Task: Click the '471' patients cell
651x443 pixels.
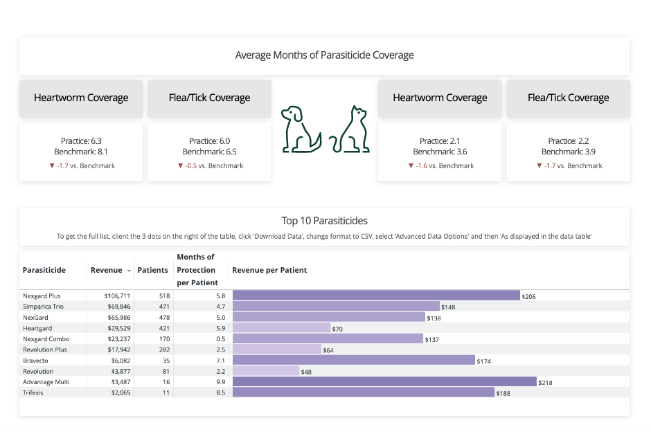Action: [164, 307]
